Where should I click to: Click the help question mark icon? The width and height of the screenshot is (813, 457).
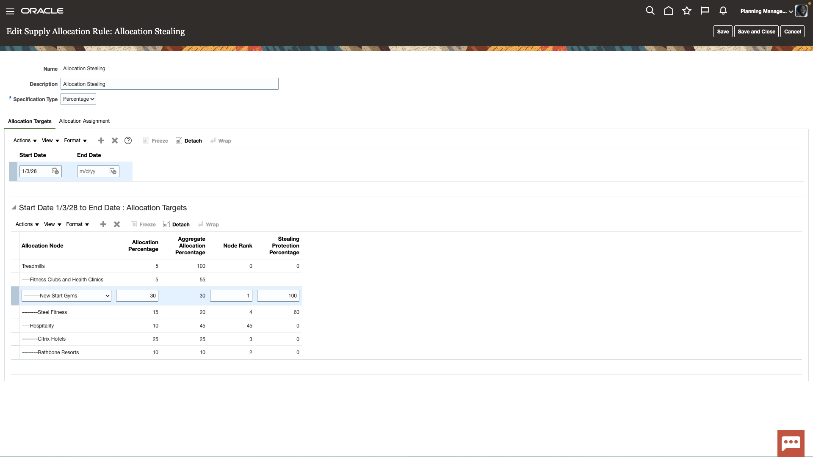[x=128, y=140]
